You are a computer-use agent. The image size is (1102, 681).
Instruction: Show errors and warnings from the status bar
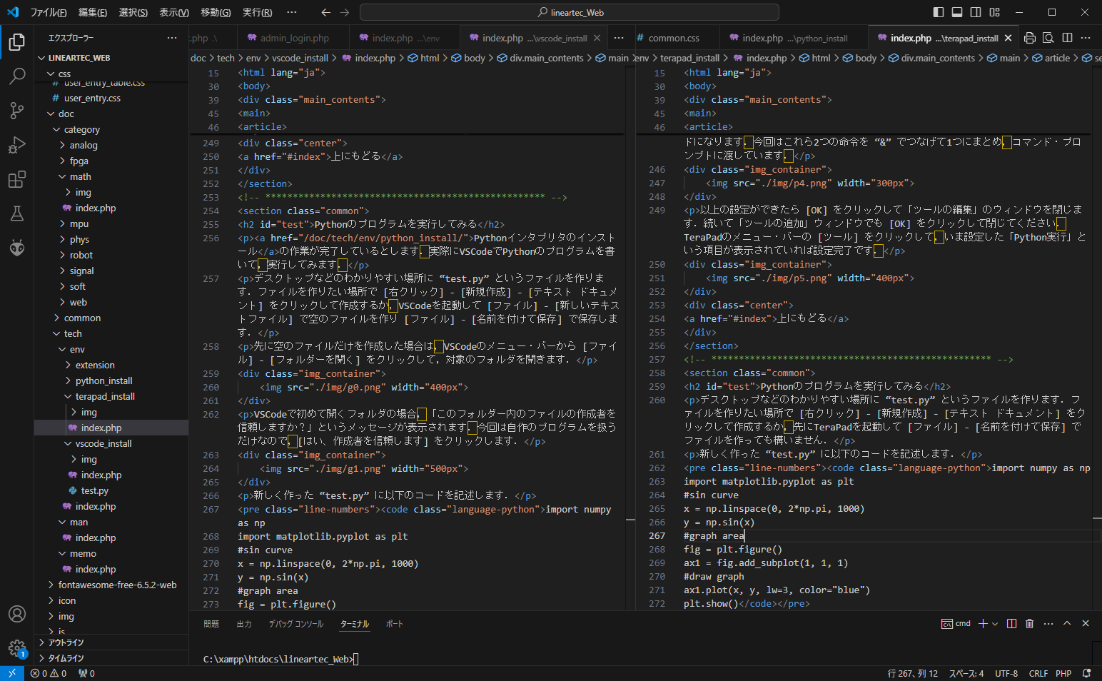click(x=49, y=673)
